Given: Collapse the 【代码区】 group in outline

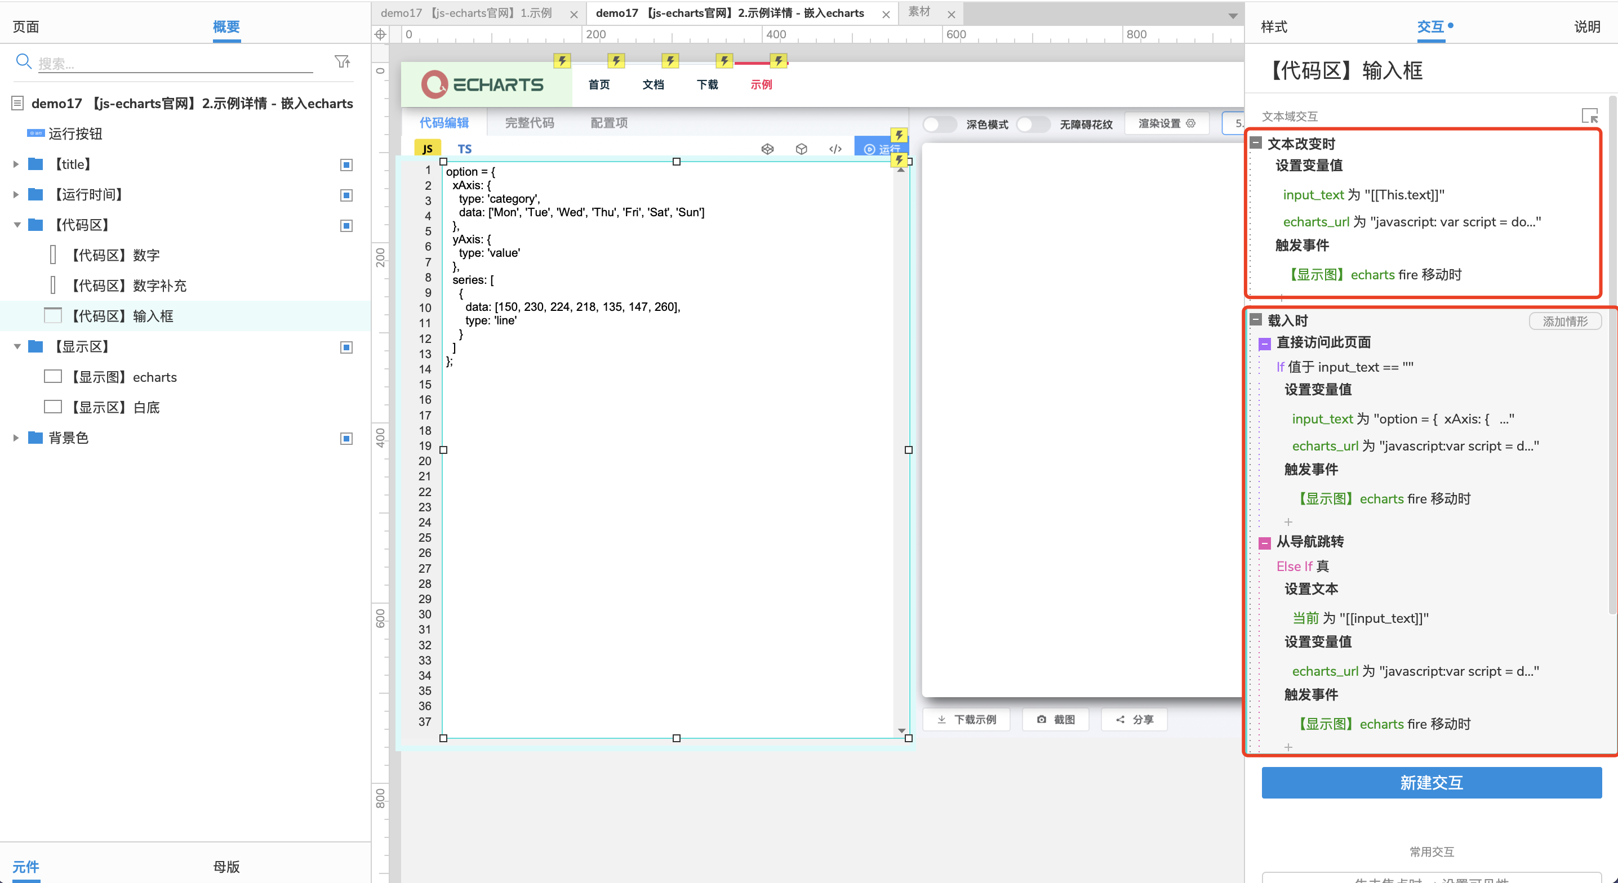Looking at the screenshot, I should coord(17,224).
